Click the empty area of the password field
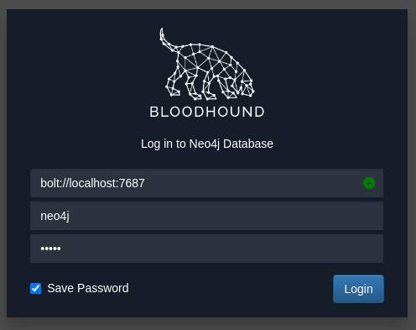 pos(224,249)
